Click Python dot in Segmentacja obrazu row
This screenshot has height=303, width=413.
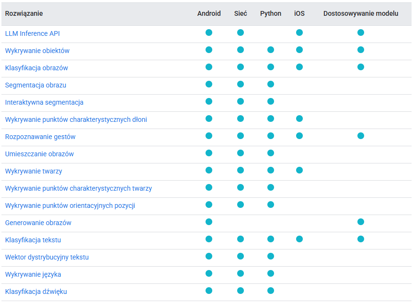[x=271, y=85]
